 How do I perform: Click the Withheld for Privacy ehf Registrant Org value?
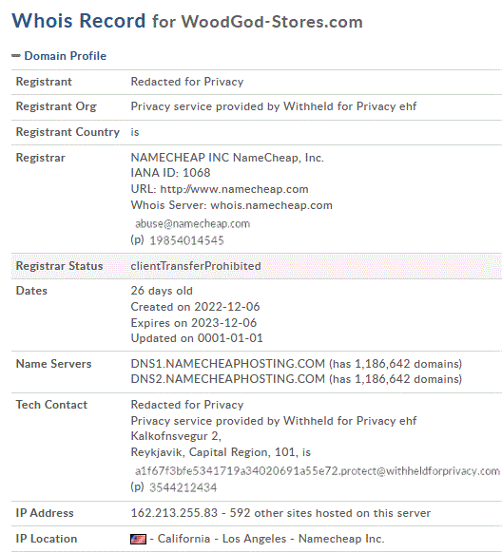(x=274, y=106)
